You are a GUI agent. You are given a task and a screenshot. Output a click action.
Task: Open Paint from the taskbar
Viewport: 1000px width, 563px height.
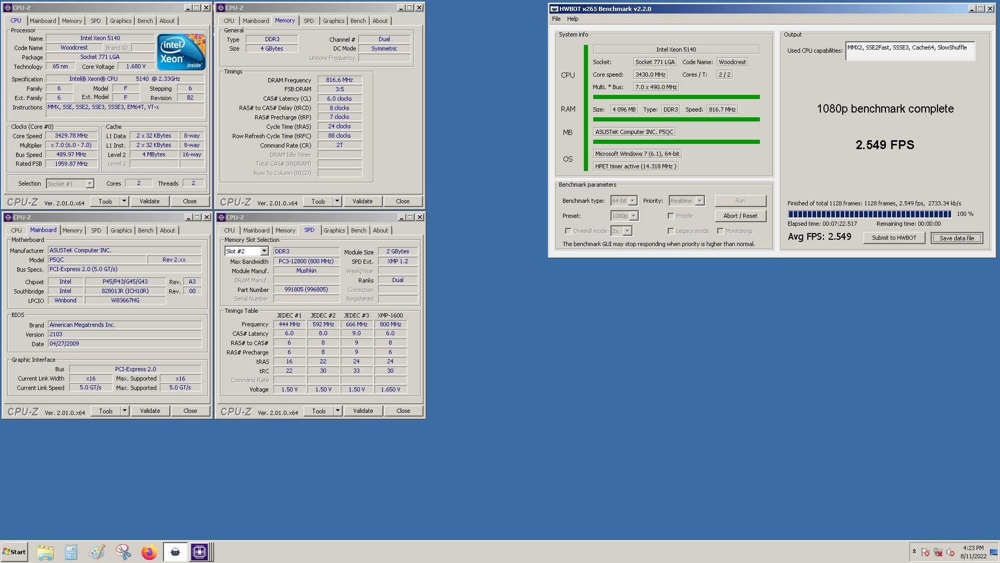[97, 552]
